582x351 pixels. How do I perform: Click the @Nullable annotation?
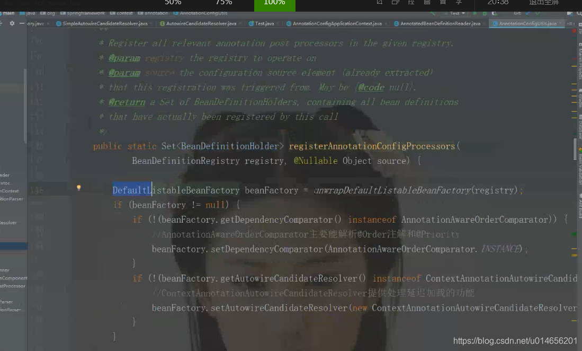coord(316,161)
